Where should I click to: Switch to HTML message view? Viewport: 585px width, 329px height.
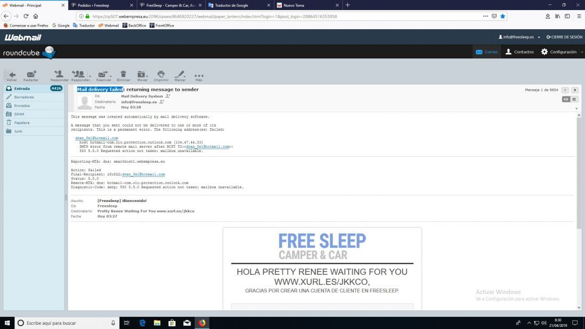pos(566,99)
